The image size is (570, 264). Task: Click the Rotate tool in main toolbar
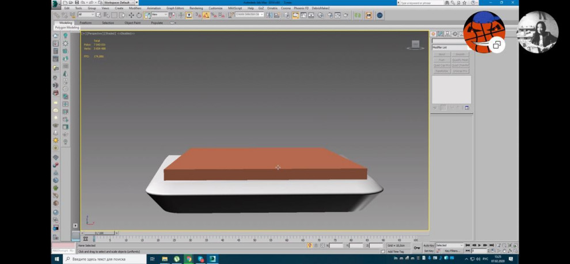point(139,15)
